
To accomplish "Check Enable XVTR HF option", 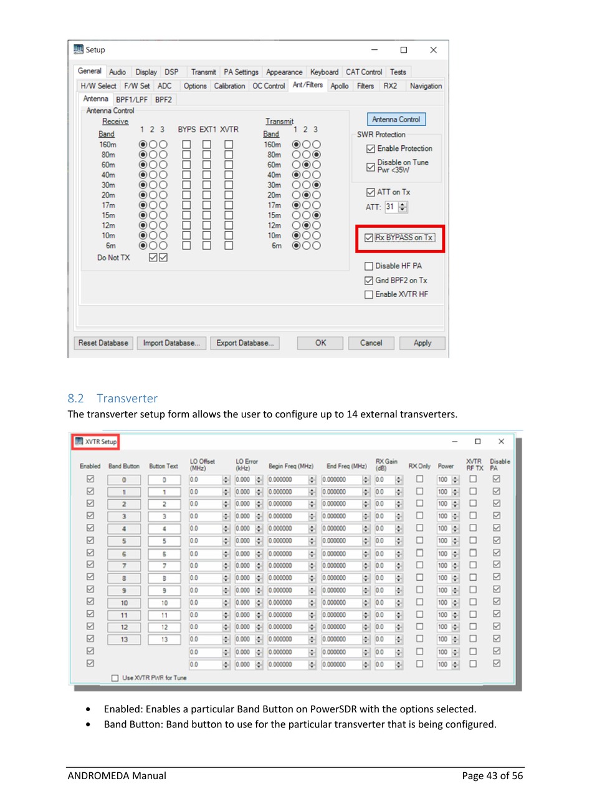I will (x=369, y=294).
